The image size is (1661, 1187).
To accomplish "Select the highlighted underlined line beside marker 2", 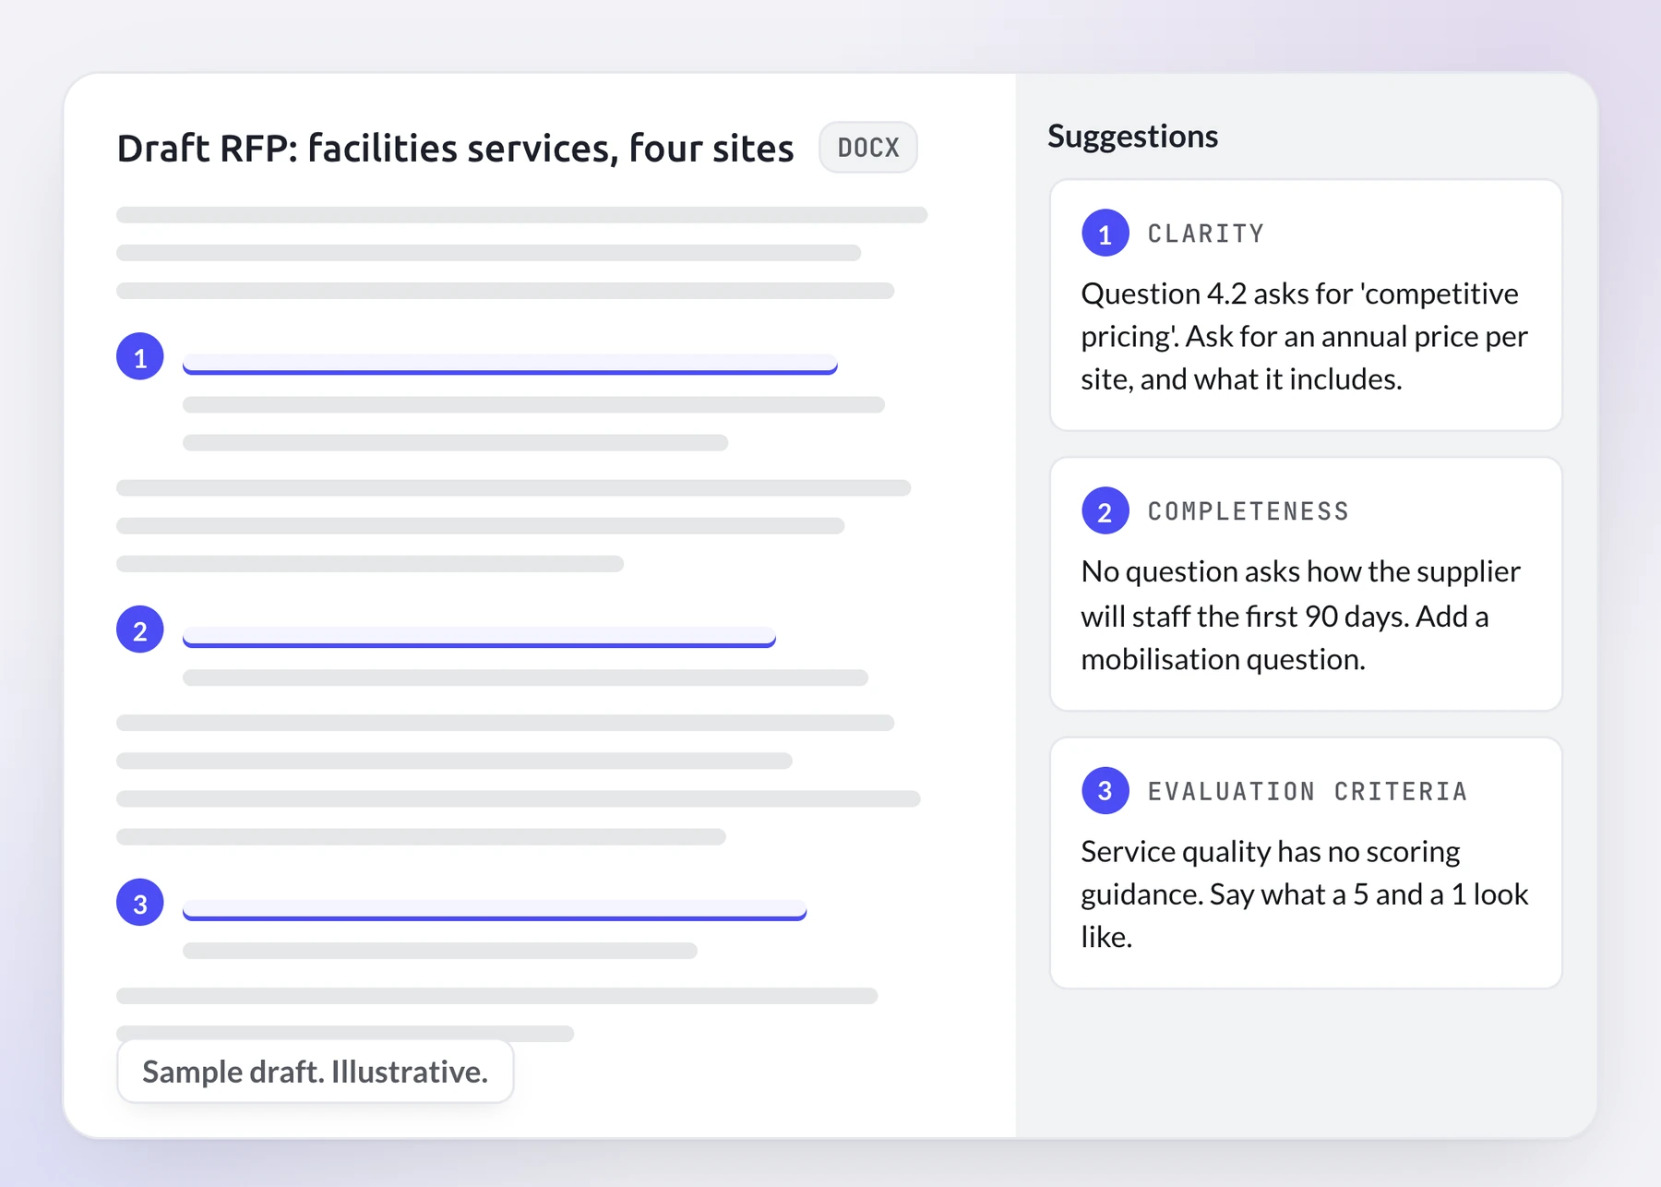I will 479,637.
